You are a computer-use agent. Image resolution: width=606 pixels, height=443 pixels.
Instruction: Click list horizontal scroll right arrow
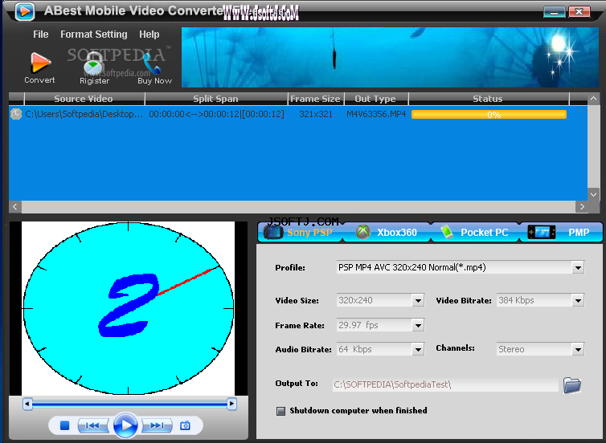tap(582, 207)
